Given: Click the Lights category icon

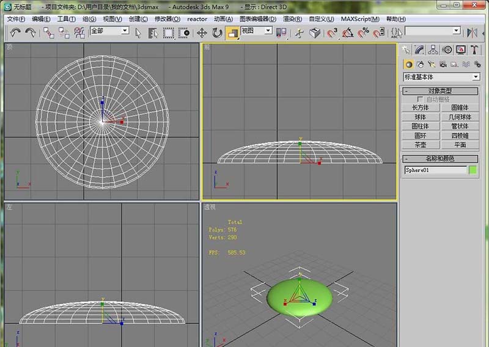Looking at the screenshot, I should click(432, 64).
